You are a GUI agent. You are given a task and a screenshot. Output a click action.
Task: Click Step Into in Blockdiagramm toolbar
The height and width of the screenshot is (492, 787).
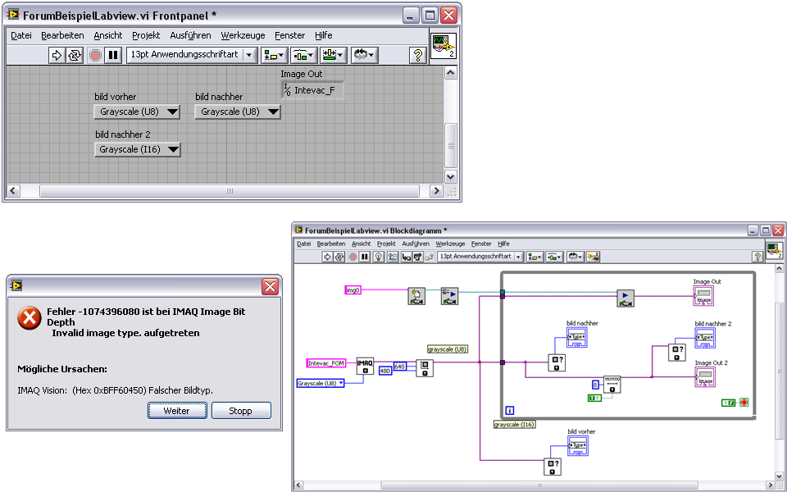[406, 257]
